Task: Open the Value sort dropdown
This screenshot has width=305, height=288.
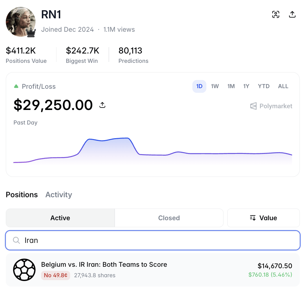Action: (263, 218)
